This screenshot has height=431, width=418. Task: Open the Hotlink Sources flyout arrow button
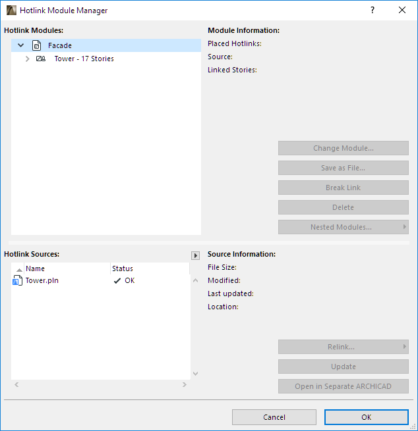coord(195,255)
